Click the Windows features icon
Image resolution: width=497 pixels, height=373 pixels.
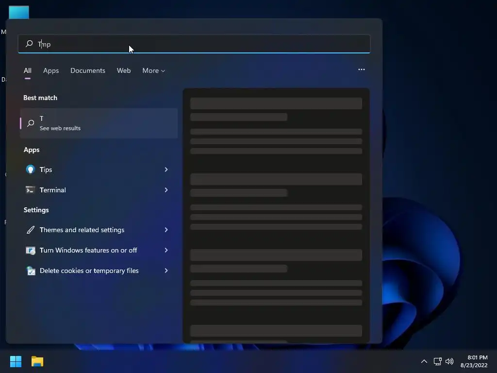pyautogui.click(x=31, y=250)
